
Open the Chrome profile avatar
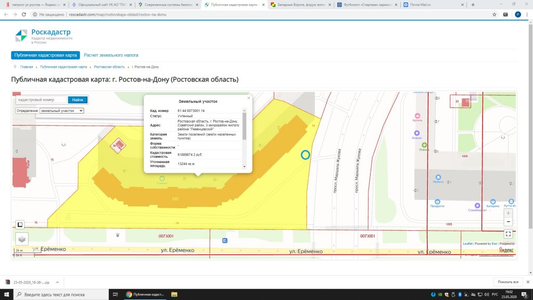pos(518,15)
